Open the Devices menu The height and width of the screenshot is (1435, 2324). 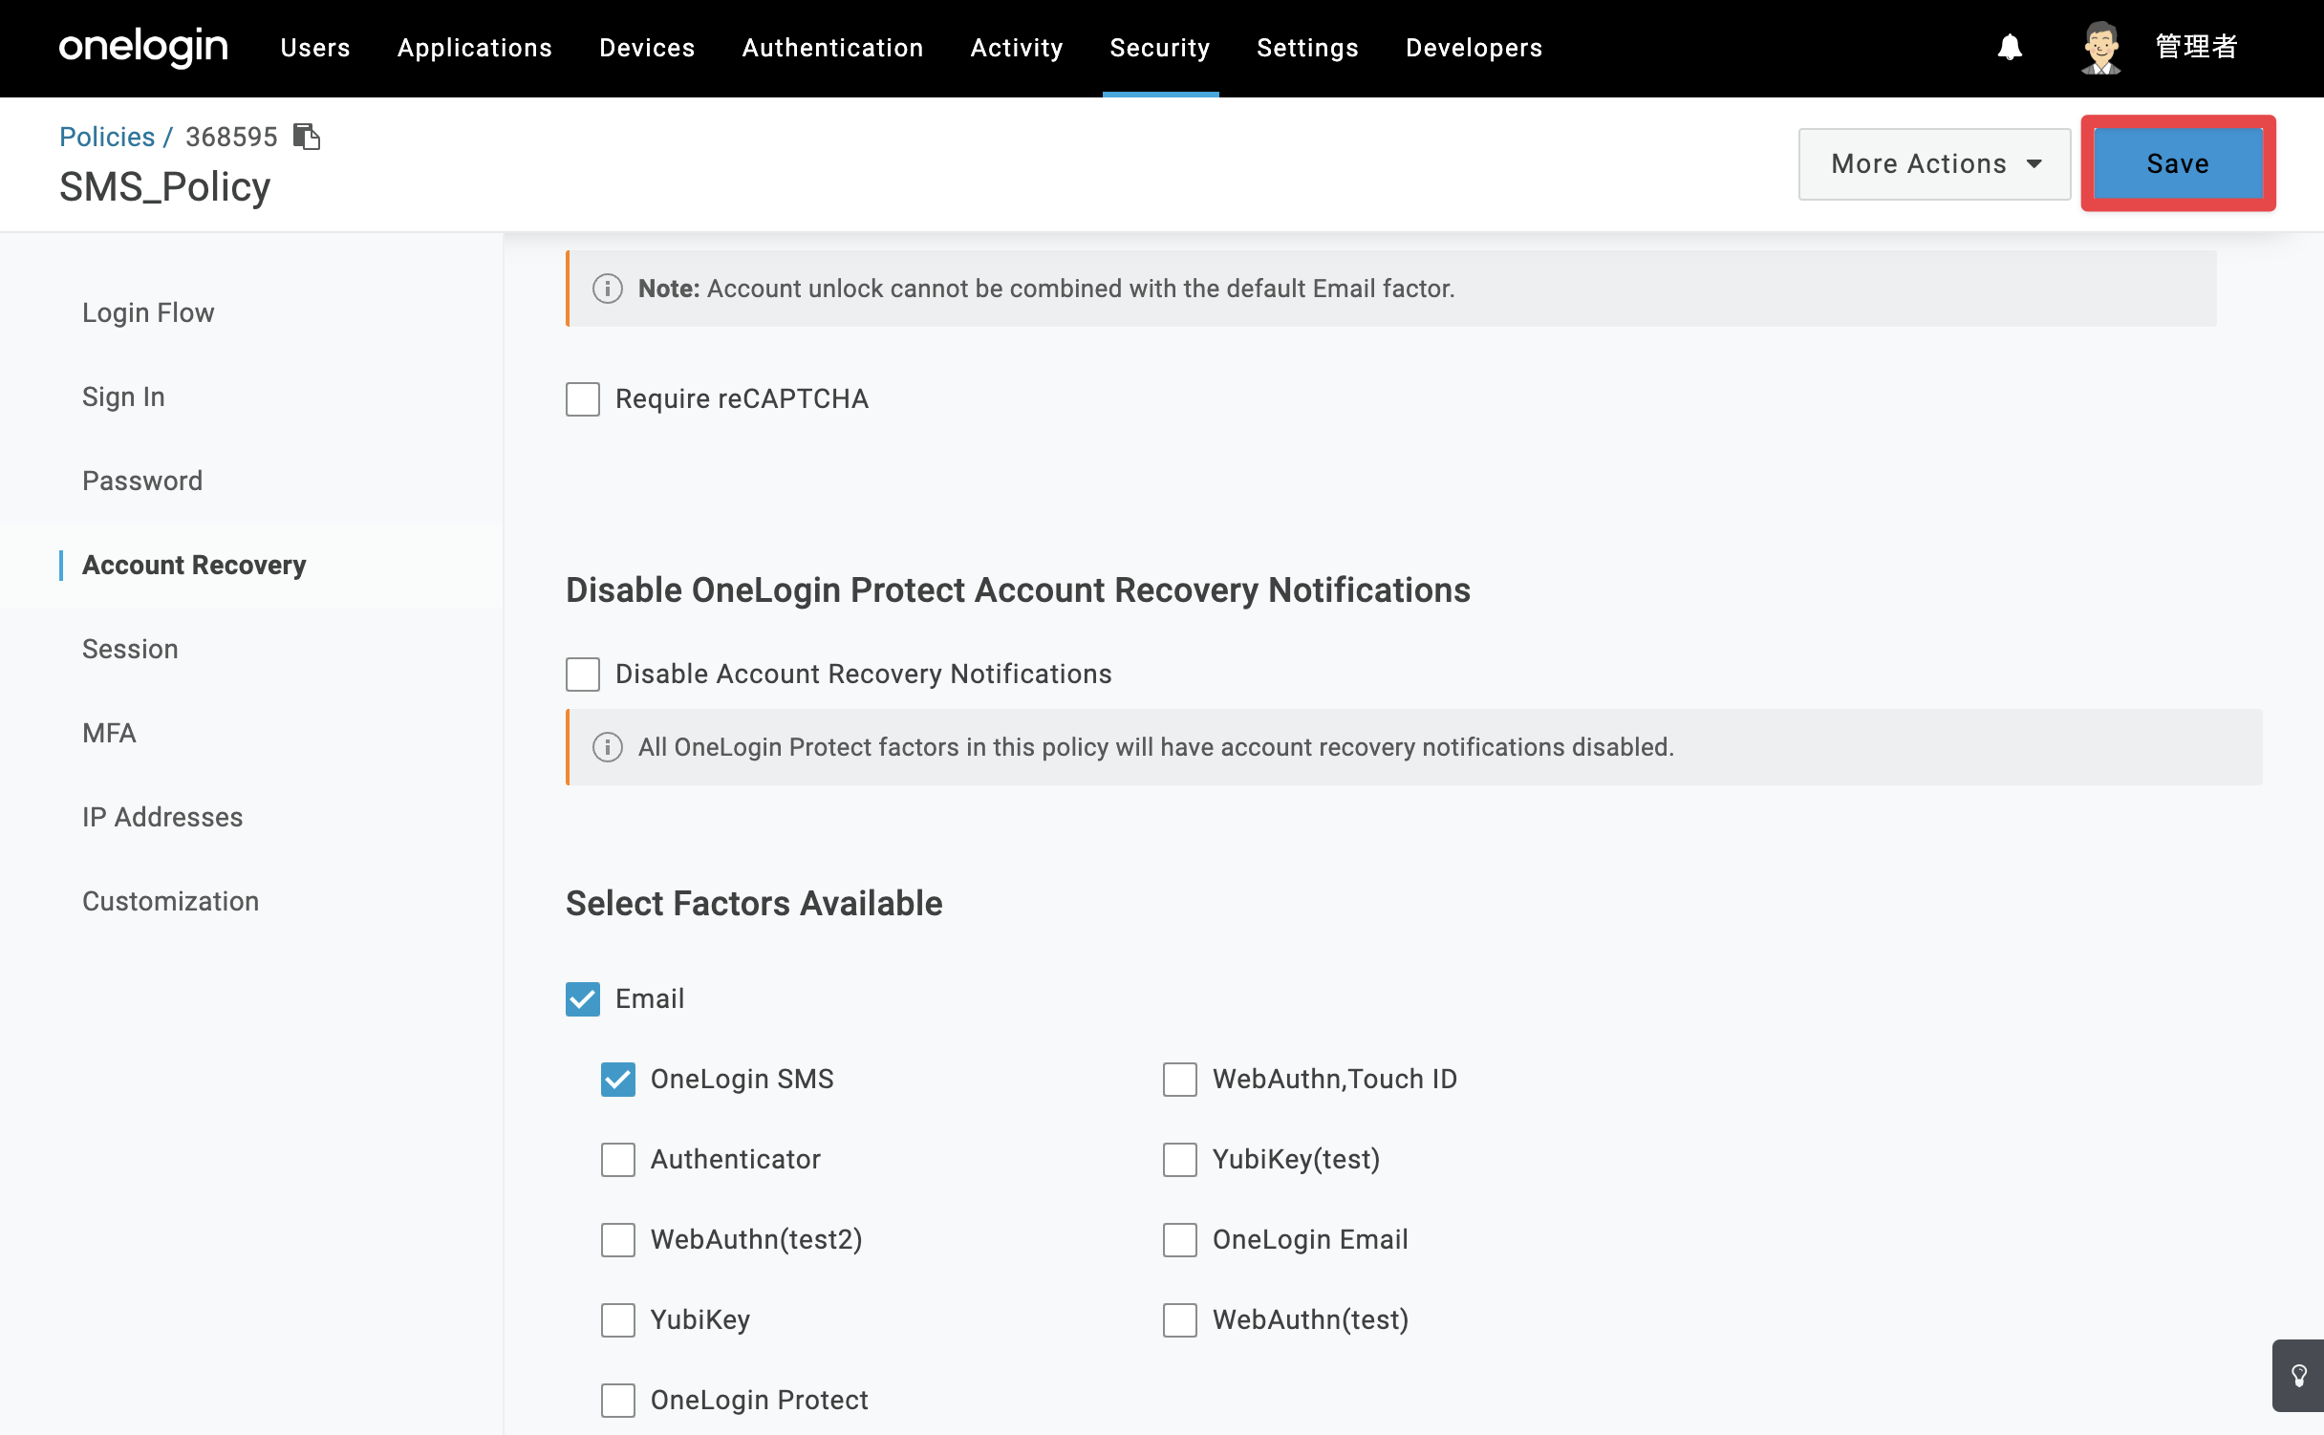(x=647, y=48)
